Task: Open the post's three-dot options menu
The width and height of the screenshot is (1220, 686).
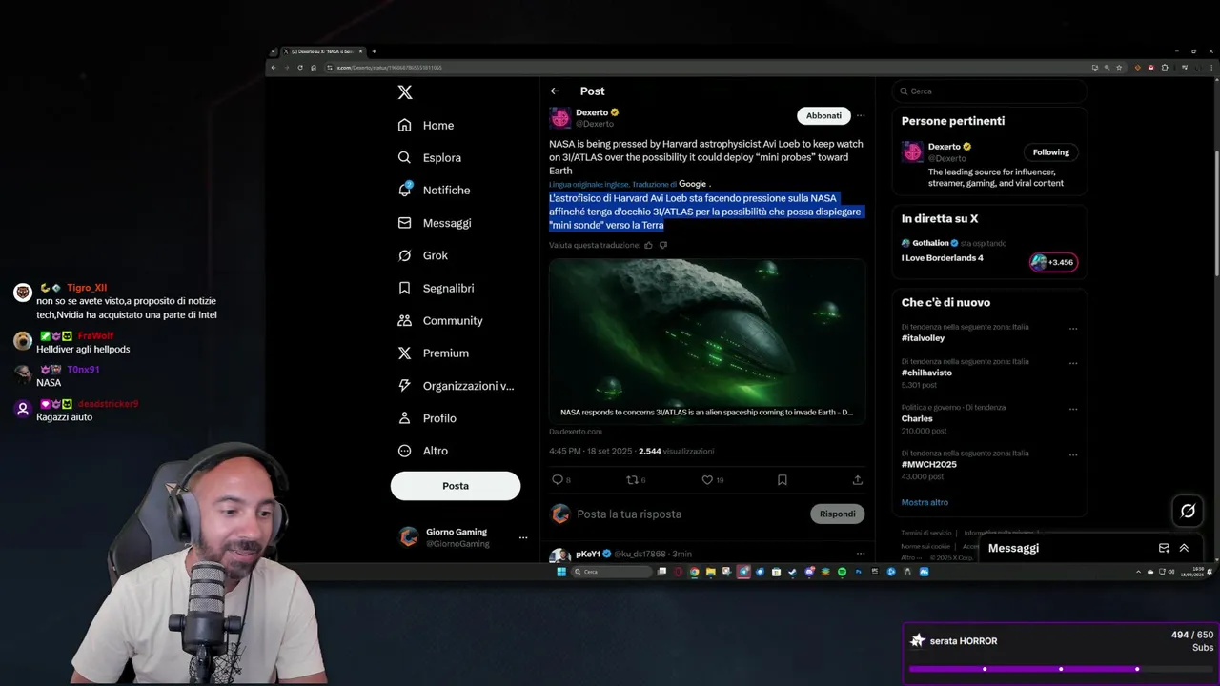Action: [x=861, y=115]
